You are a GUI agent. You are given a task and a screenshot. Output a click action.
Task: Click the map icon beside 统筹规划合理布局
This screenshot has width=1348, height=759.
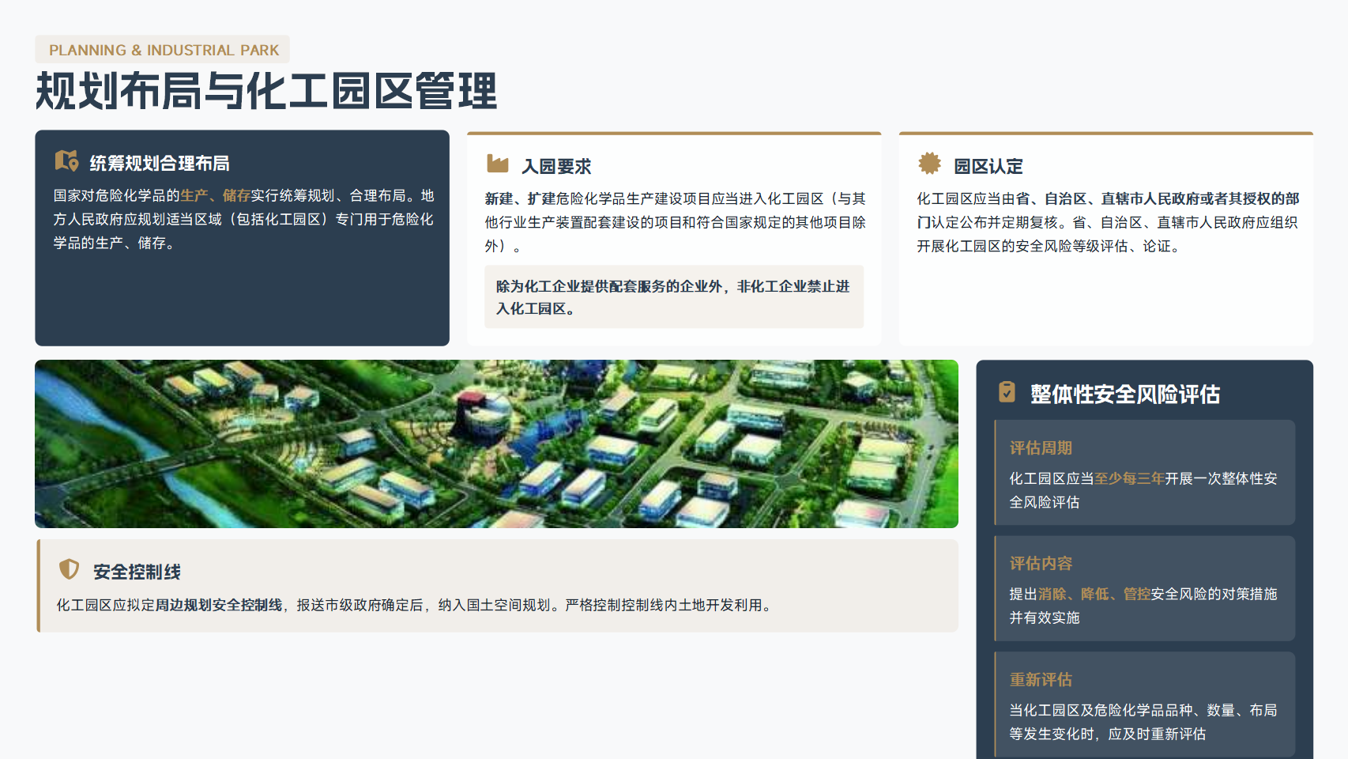(x=66, y=161)
